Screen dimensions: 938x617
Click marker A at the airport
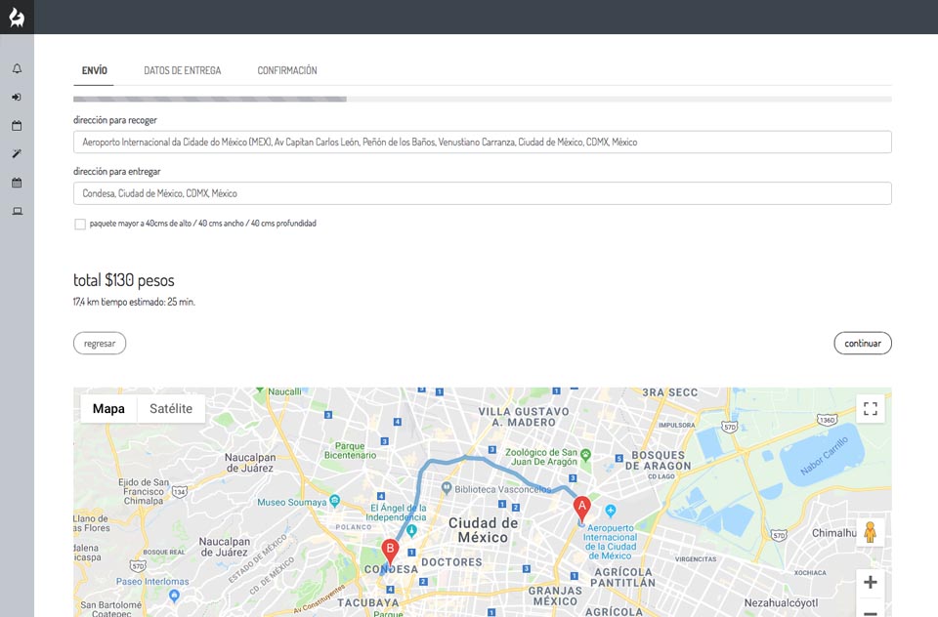pos(581,510)
